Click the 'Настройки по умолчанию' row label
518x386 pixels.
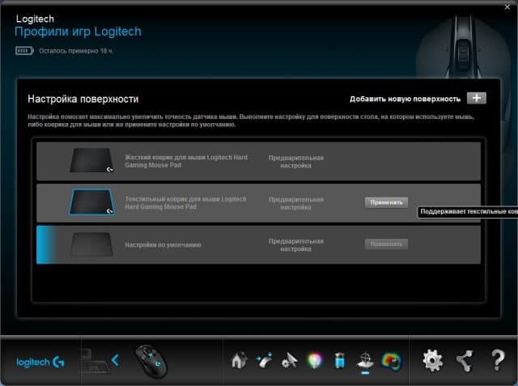[x=163, y=244]
